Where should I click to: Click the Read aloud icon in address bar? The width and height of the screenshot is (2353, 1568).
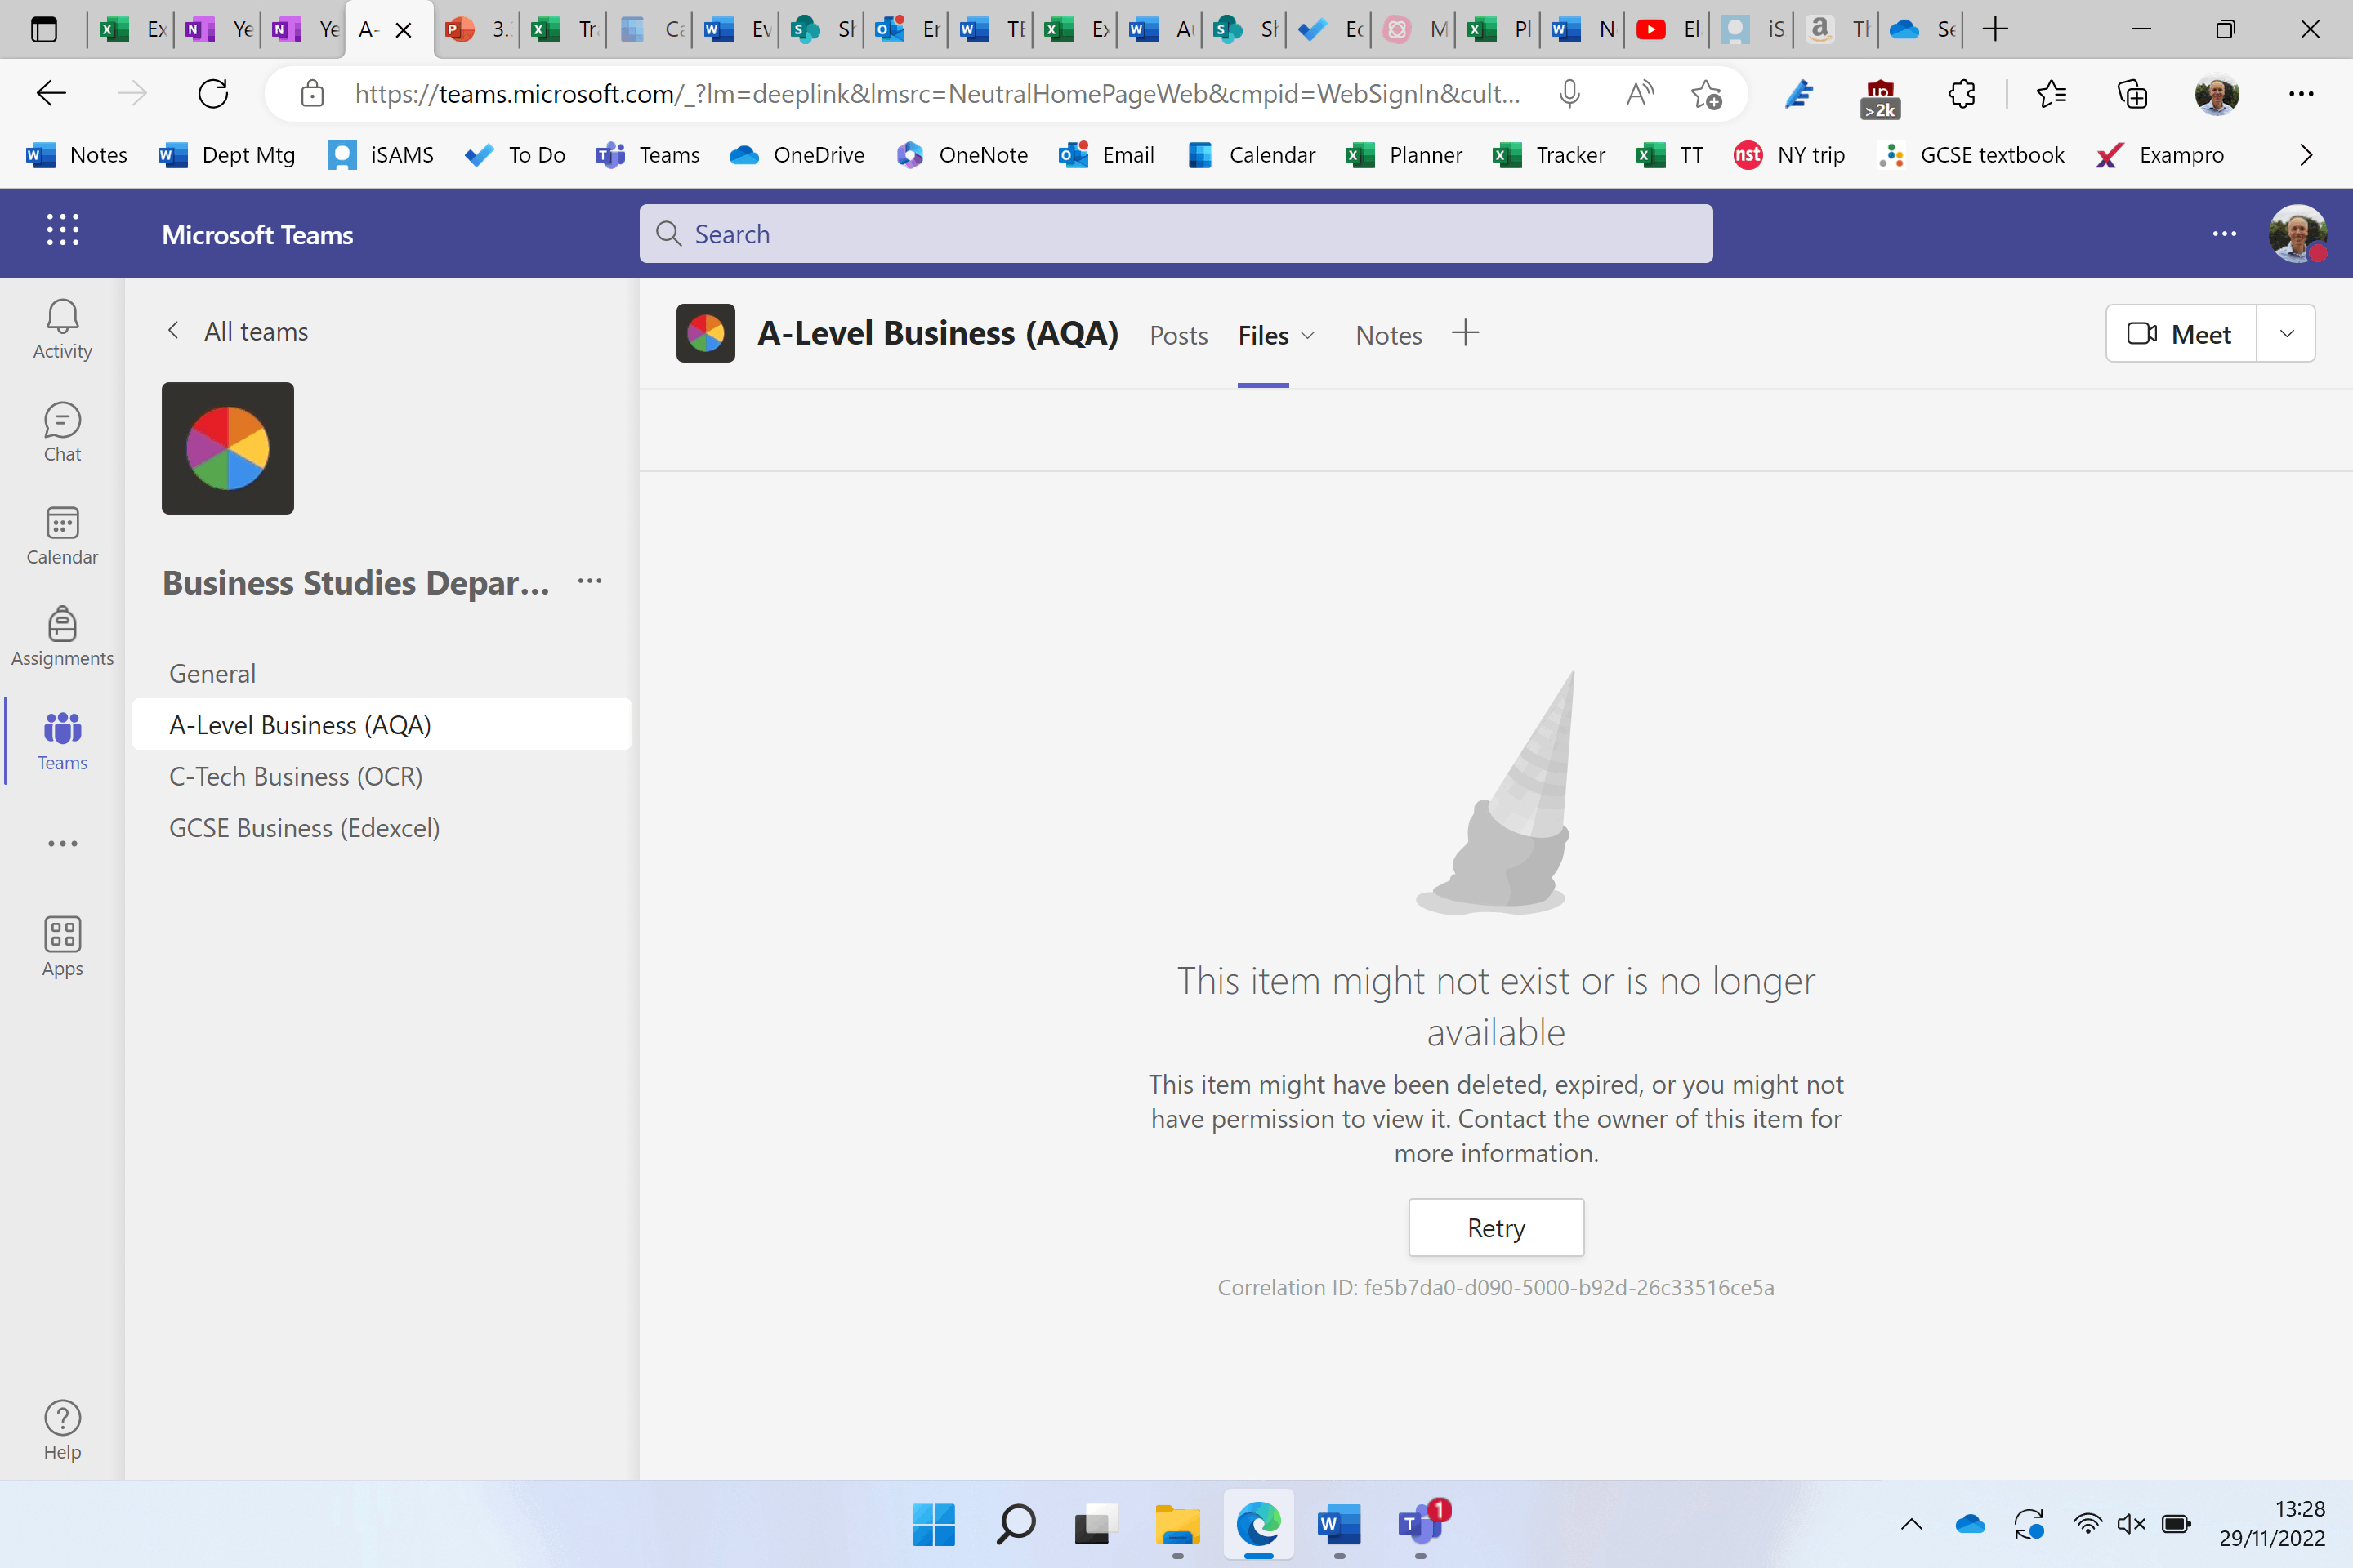(1639, 94)
